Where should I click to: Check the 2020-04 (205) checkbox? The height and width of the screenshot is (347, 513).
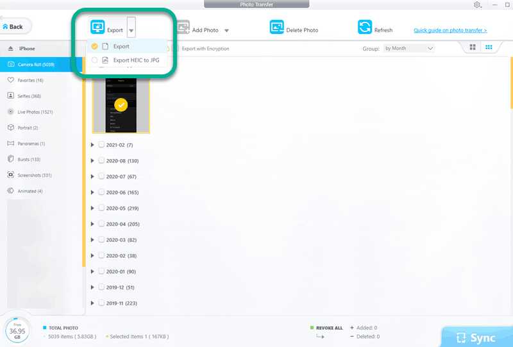[x=101, y=224]
